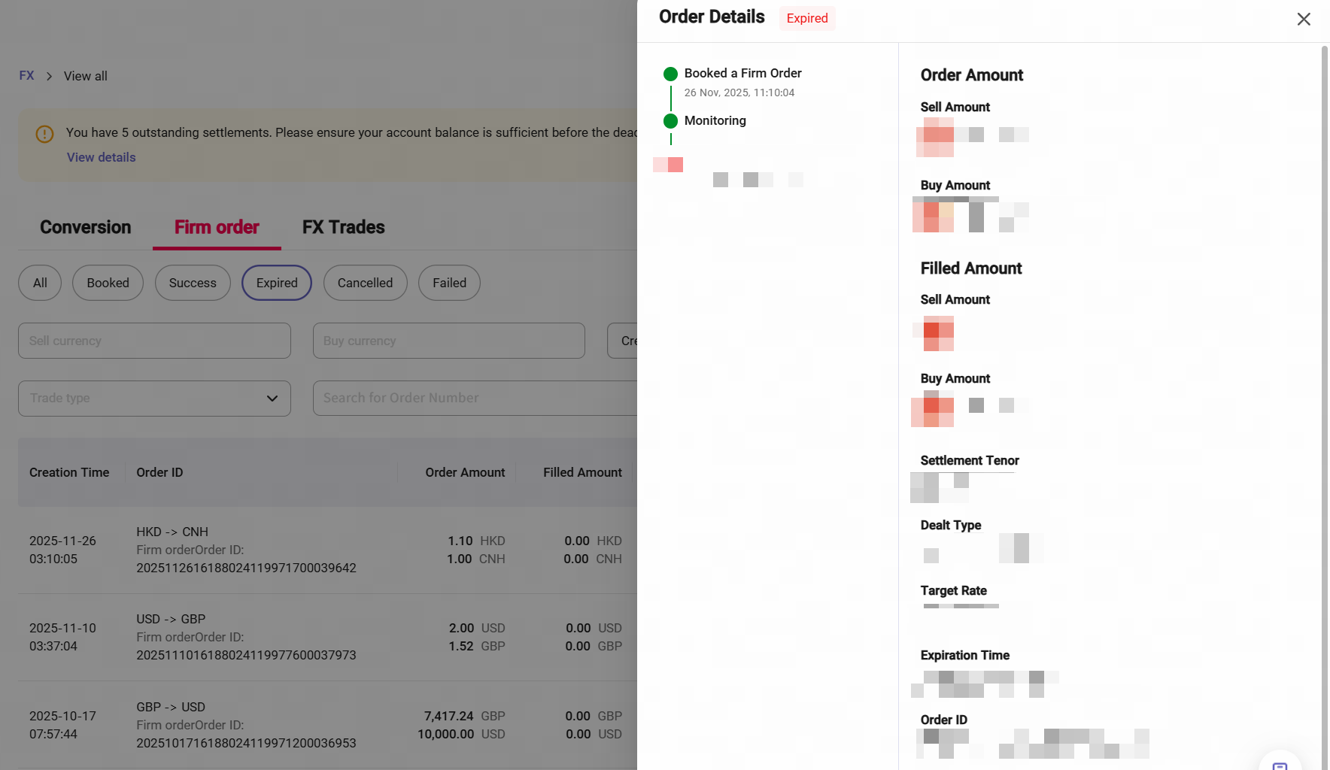Select the Cancelled filter chip
This screenshot has width=1330, height=770.
click(365, 283)
